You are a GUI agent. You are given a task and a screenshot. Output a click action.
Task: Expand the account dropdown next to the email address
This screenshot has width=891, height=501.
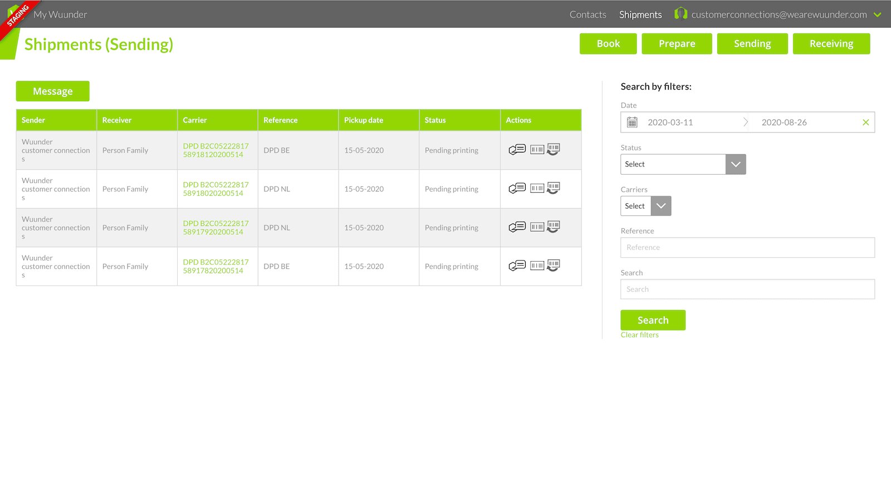[878, 14]
